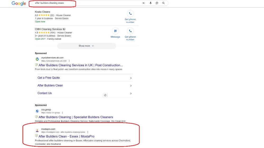Open more options for crystalservices.uk.com ad
This screenshot has width=264, height=148.
(69, 61)
